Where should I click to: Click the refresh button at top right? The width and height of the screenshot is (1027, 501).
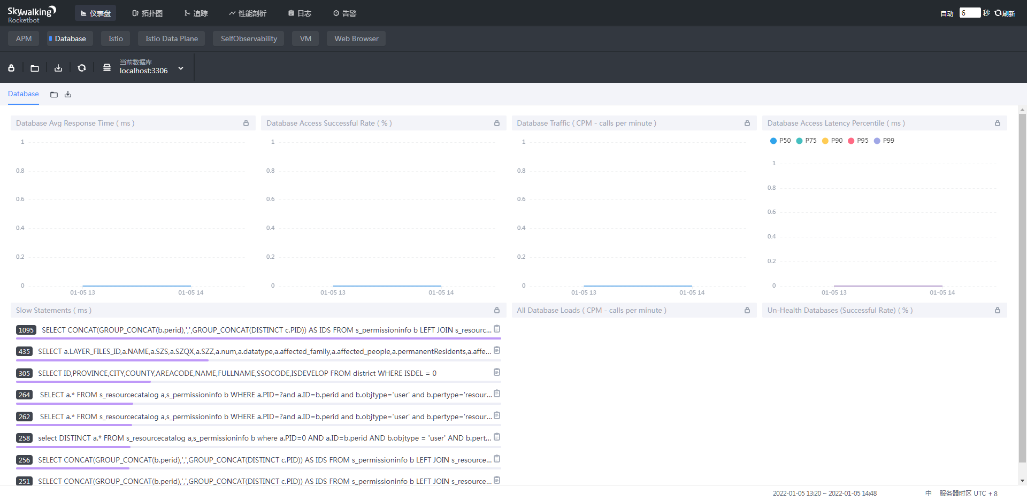(1005, 13)
